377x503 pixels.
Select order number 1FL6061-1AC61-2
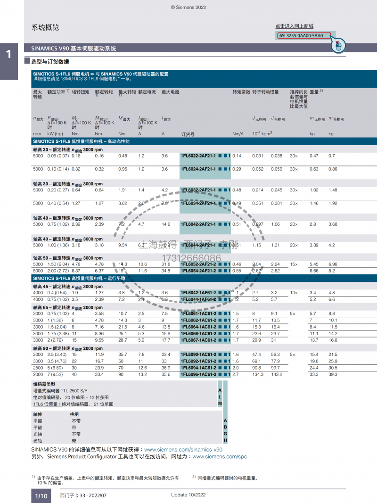pyautogui.click(x=198, y=313)
